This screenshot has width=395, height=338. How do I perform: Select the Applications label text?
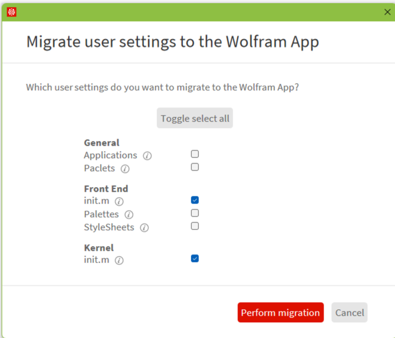[x=110, y=155]
